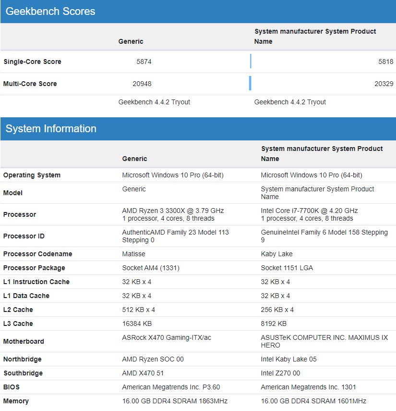
Task: Select Generic multi-core score 20948
Action: tap(142, 84)
